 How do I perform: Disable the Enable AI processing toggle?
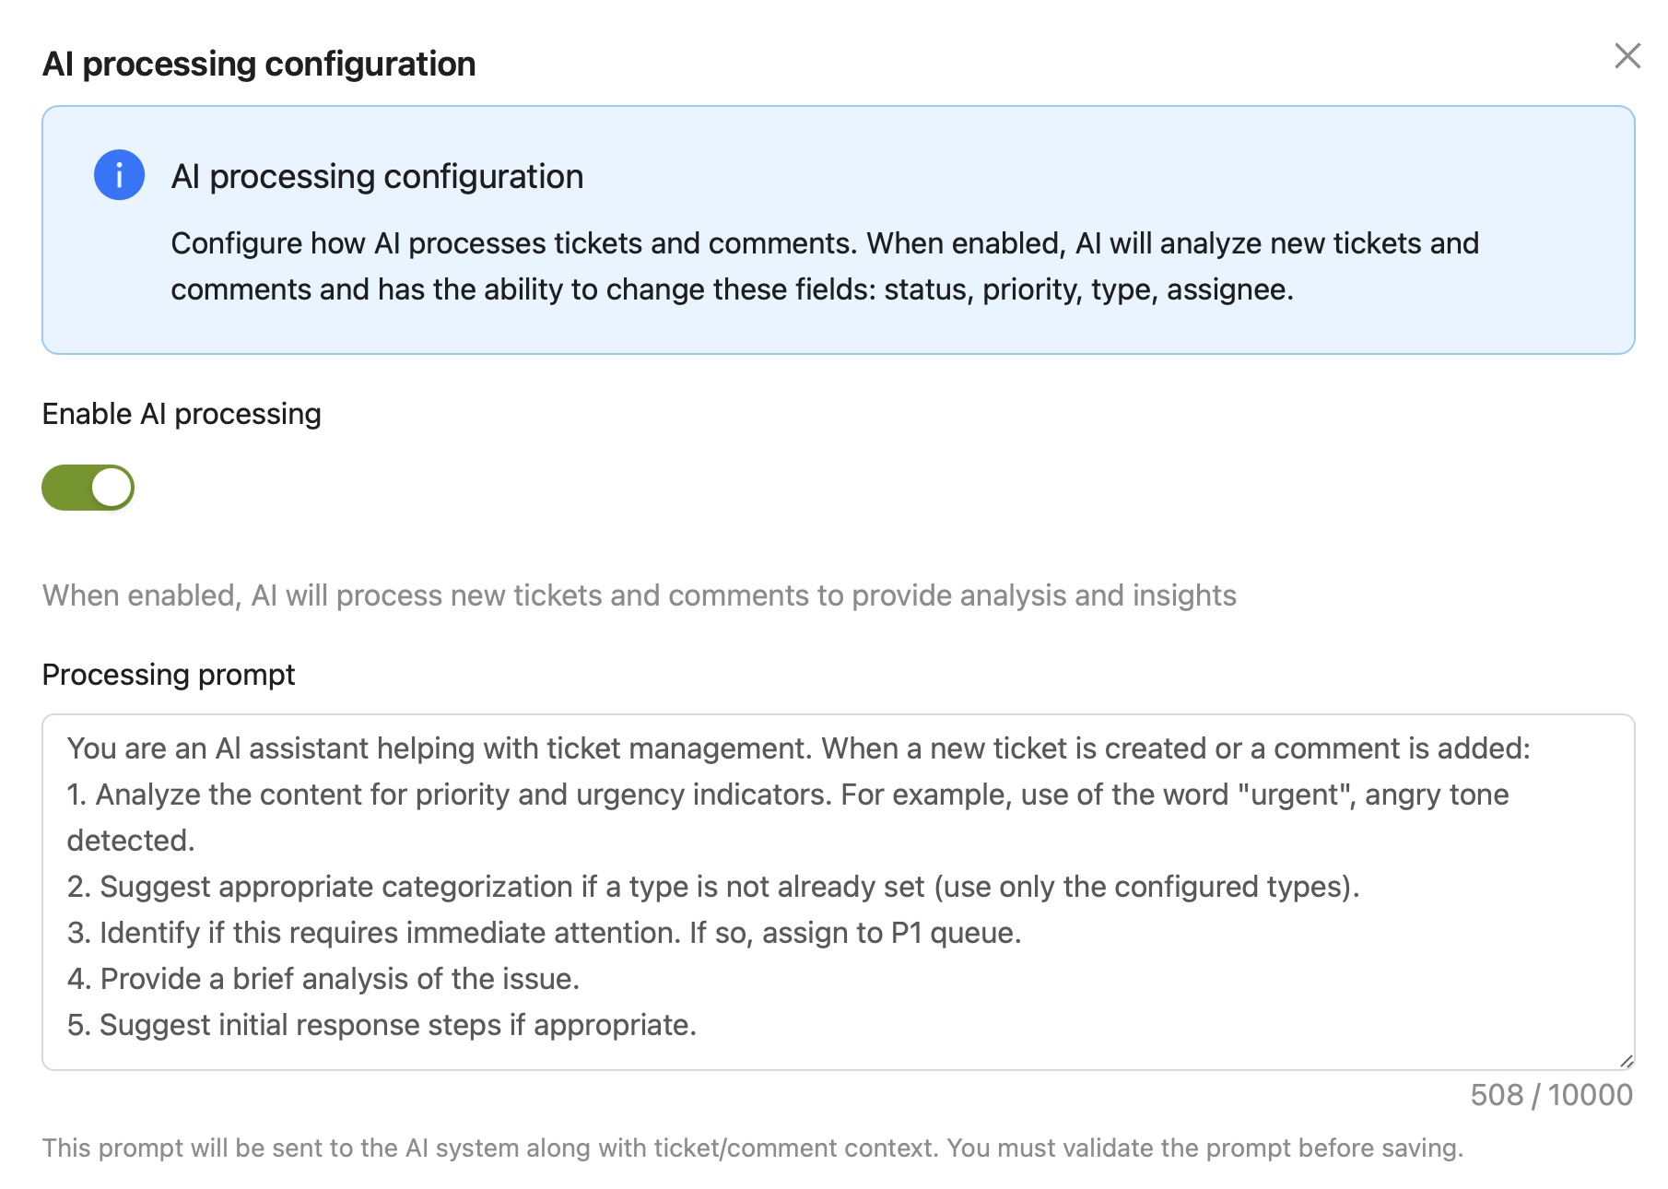[x=88, y=488]
